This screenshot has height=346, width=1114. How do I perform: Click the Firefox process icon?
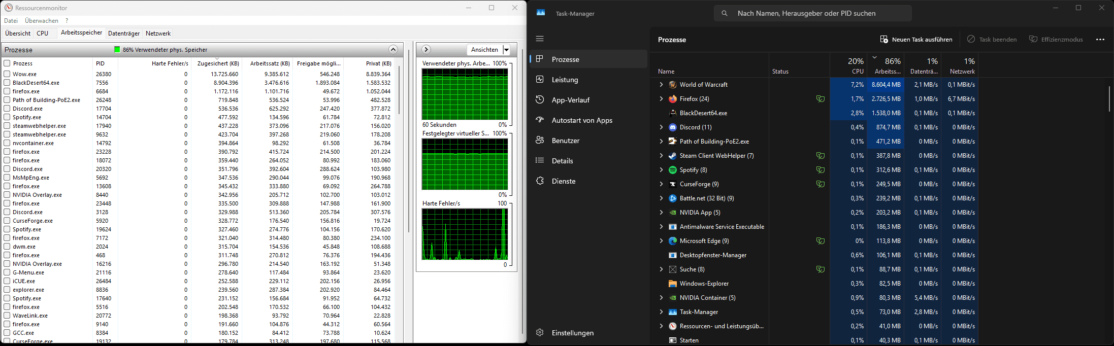tap(673, 99)
